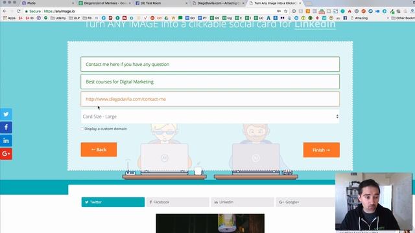Open the Amazing bookmark
Image resolution: width=415 pixels, height=233 pixels.
tap(359, 18)
